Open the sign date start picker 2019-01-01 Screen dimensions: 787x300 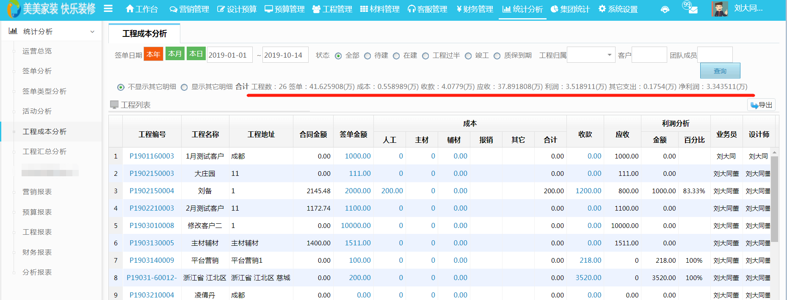(229, 55)
